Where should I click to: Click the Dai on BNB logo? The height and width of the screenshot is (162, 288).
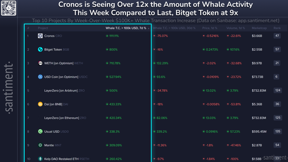(40, 104)
